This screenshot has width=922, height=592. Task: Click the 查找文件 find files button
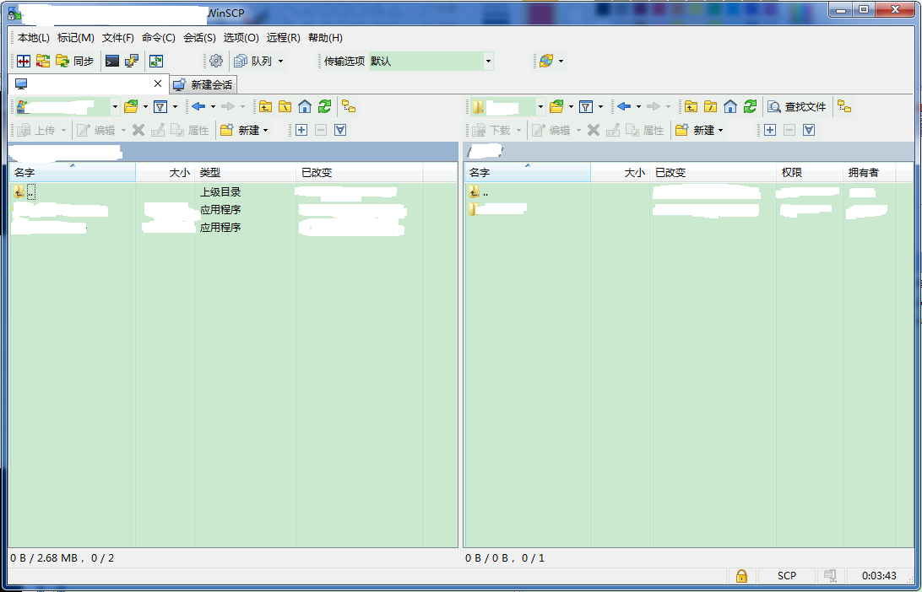(797, 107)
